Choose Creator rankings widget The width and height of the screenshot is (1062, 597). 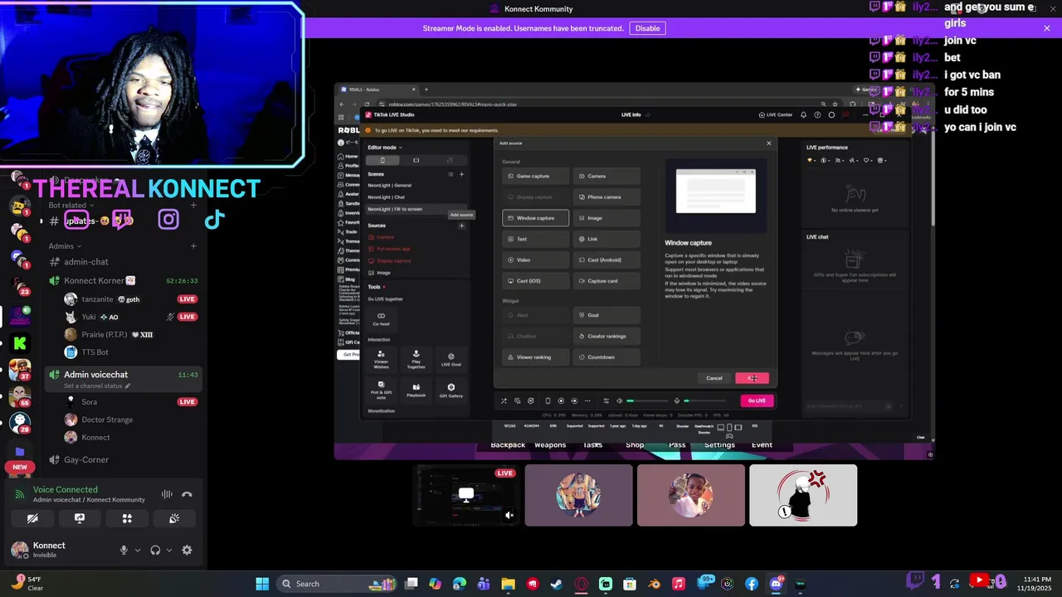tap(607, 336)
